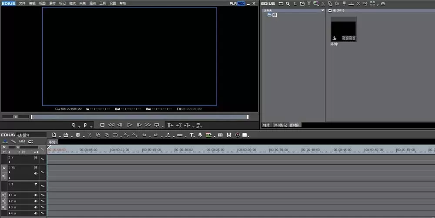Click the Set In point icon
435x218 pixels.
point(73,125)
